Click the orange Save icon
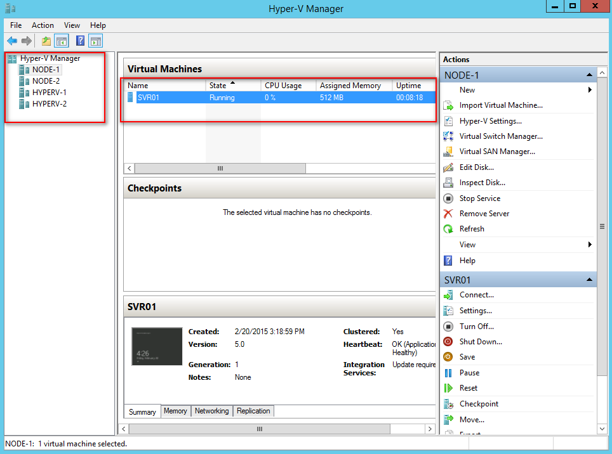 pyautogui.click(x=448, y=356)
